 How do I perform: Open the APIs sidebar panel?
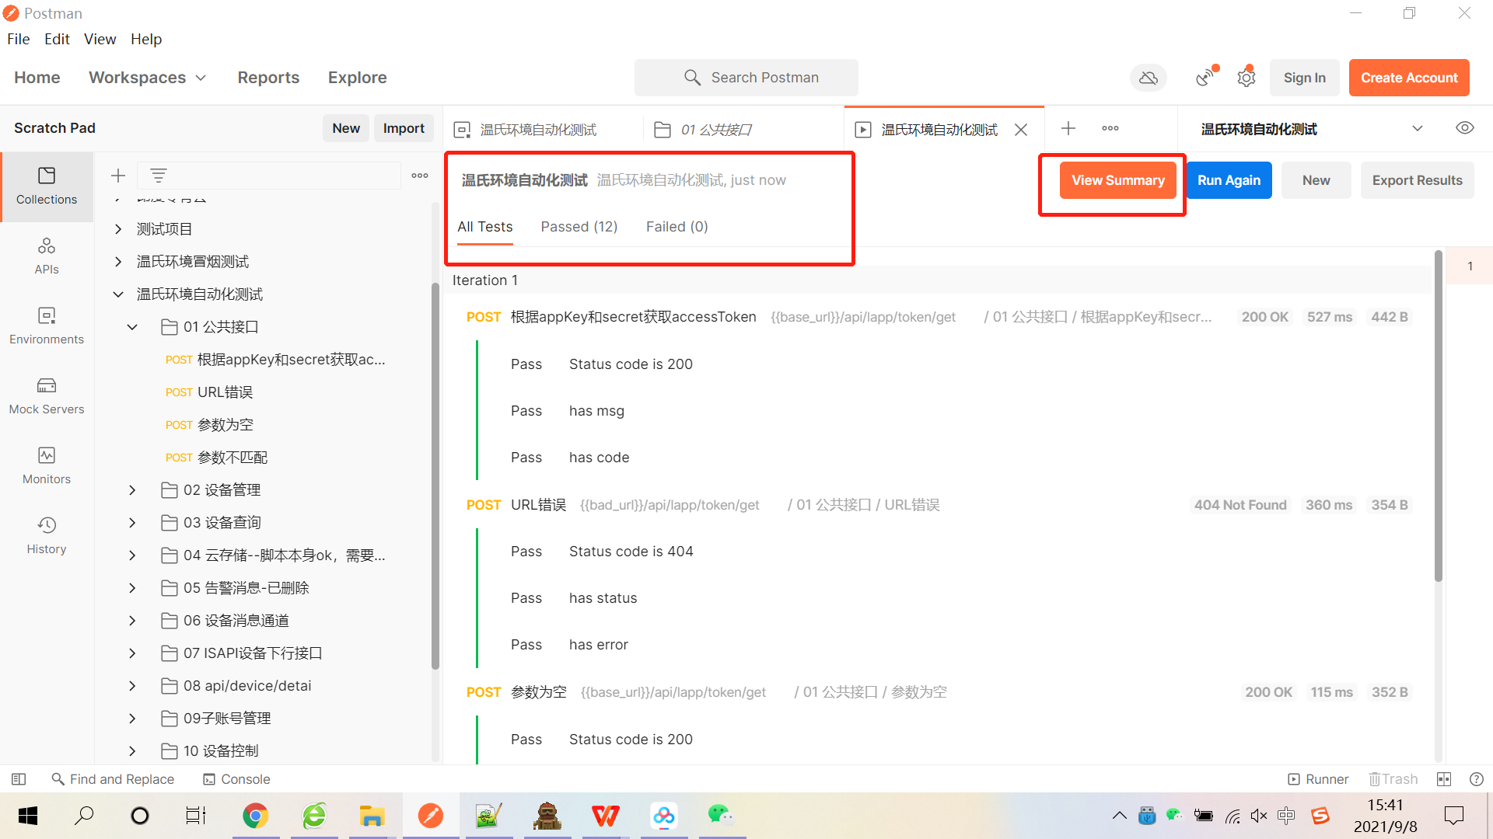point(47,256)
